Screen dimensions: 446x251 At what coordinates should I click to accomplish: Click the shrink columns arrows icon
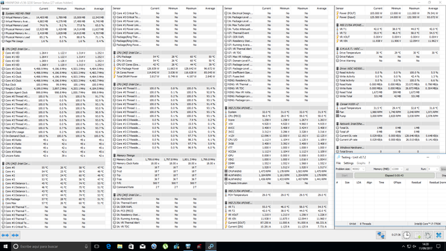(15, 236)
